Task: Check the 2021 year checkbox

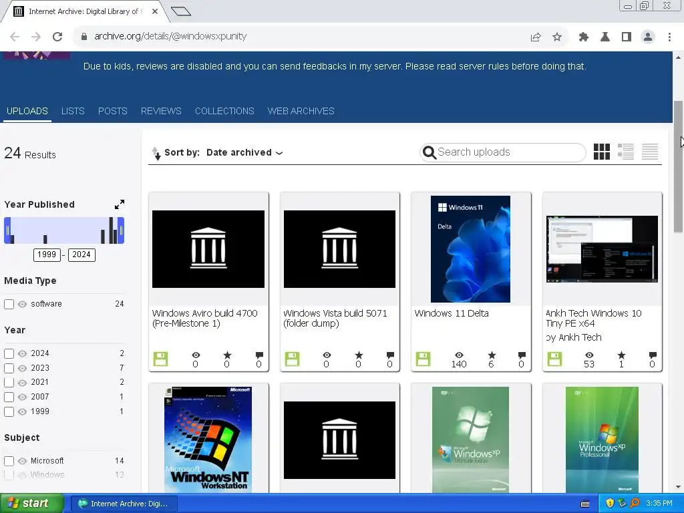Action: click(x=9, y=383)
